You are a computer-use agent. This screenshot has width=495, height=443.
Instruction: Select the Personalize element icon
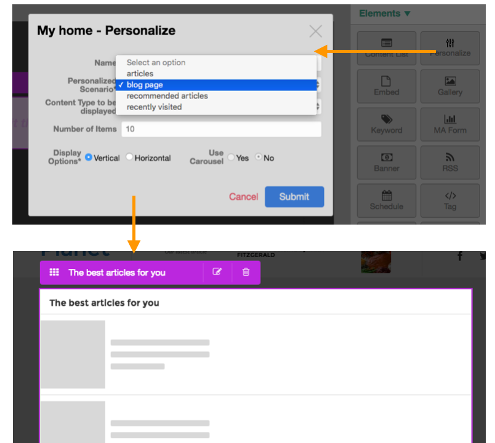[x=449, y=47]
